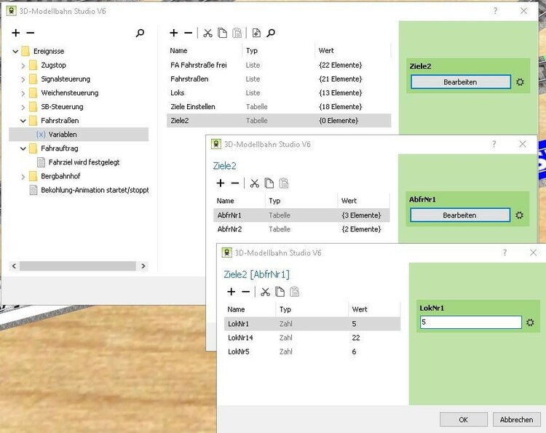Copy with the copy icon in the main variables toolbar
The image size is (546, 433).
pyautogui.click(x=222, y=33)
